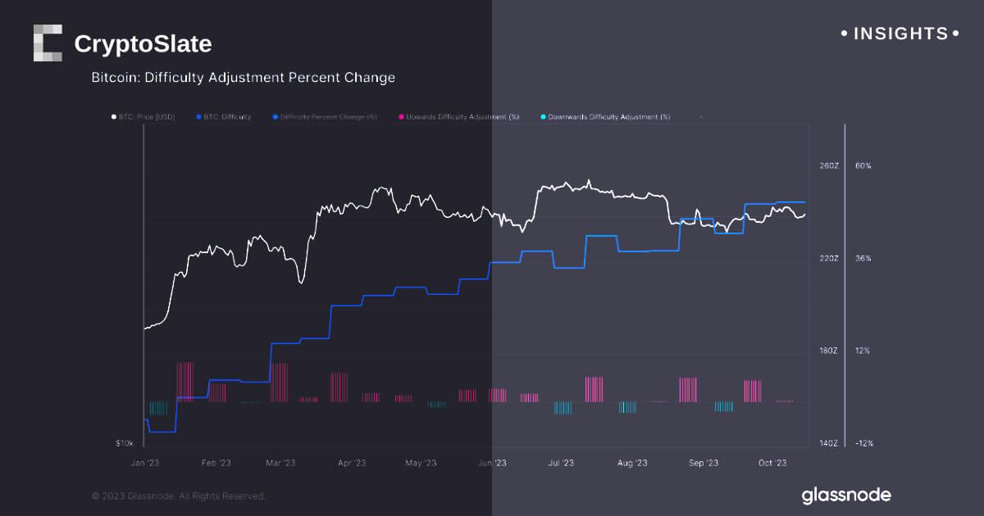Image resolution: width=984 pixels, height=516 pixels.
Task: Select the Jan '23 axis label
Action: 145,463
